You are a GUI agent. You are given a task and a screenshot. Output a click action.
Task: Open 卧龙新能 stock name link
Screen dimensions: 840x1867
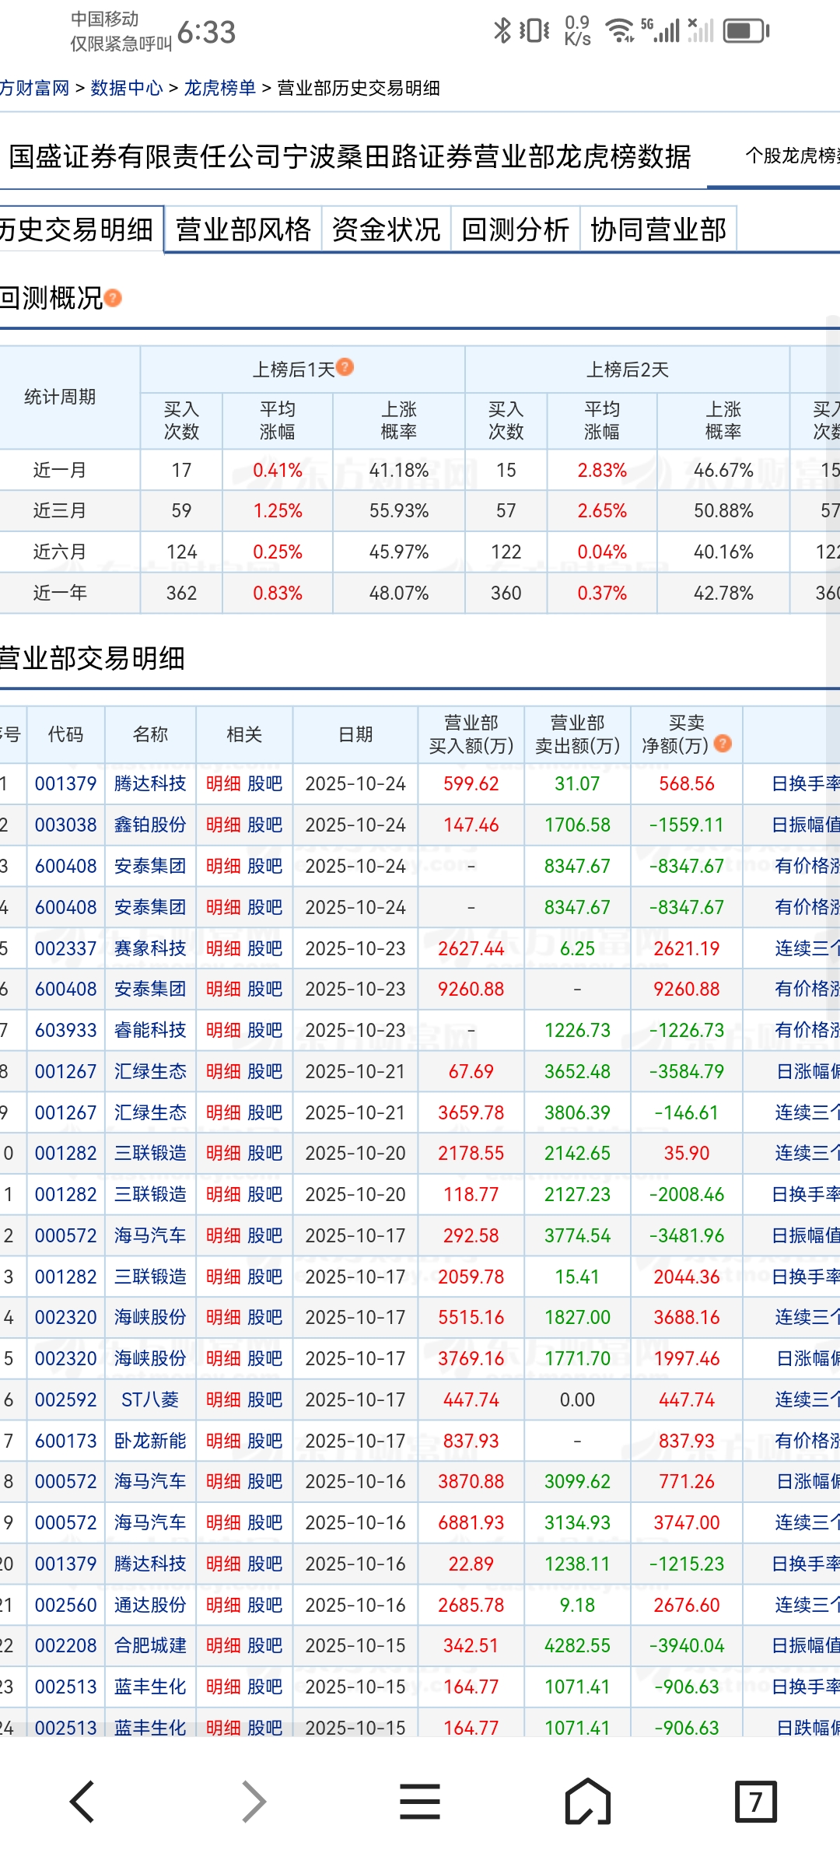pos(150,1441)
